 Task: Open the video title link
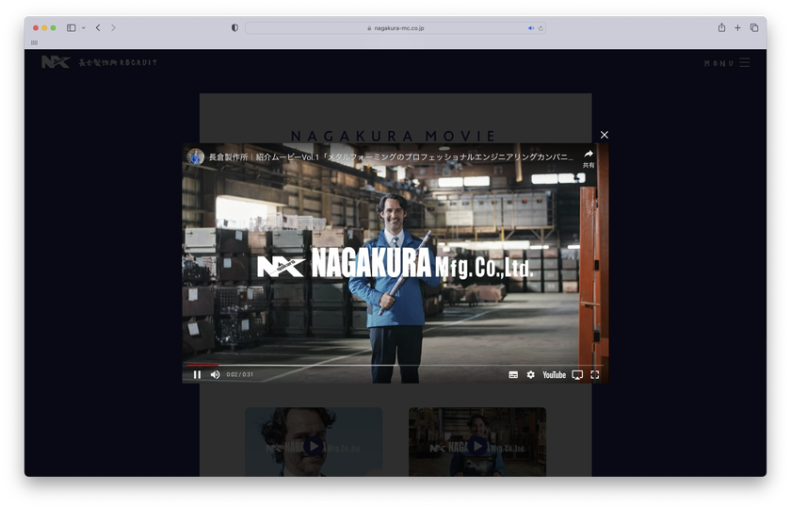391,157
